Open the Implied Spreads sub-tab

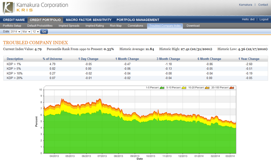point(69,25)
